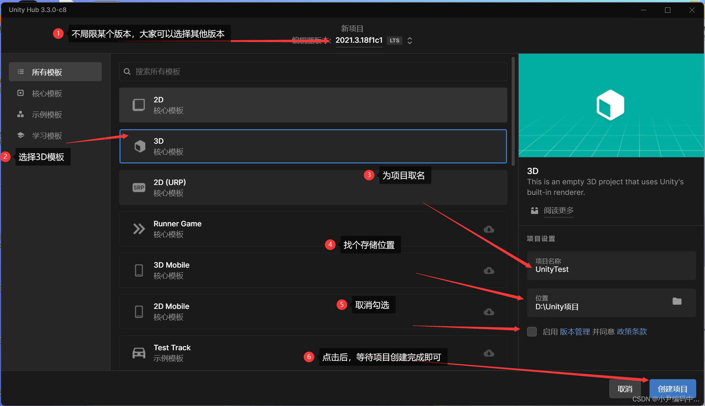This screenshot has height=406, width=705.
Task: Open the All Templates list icon
Action: [x=21, y=72]
